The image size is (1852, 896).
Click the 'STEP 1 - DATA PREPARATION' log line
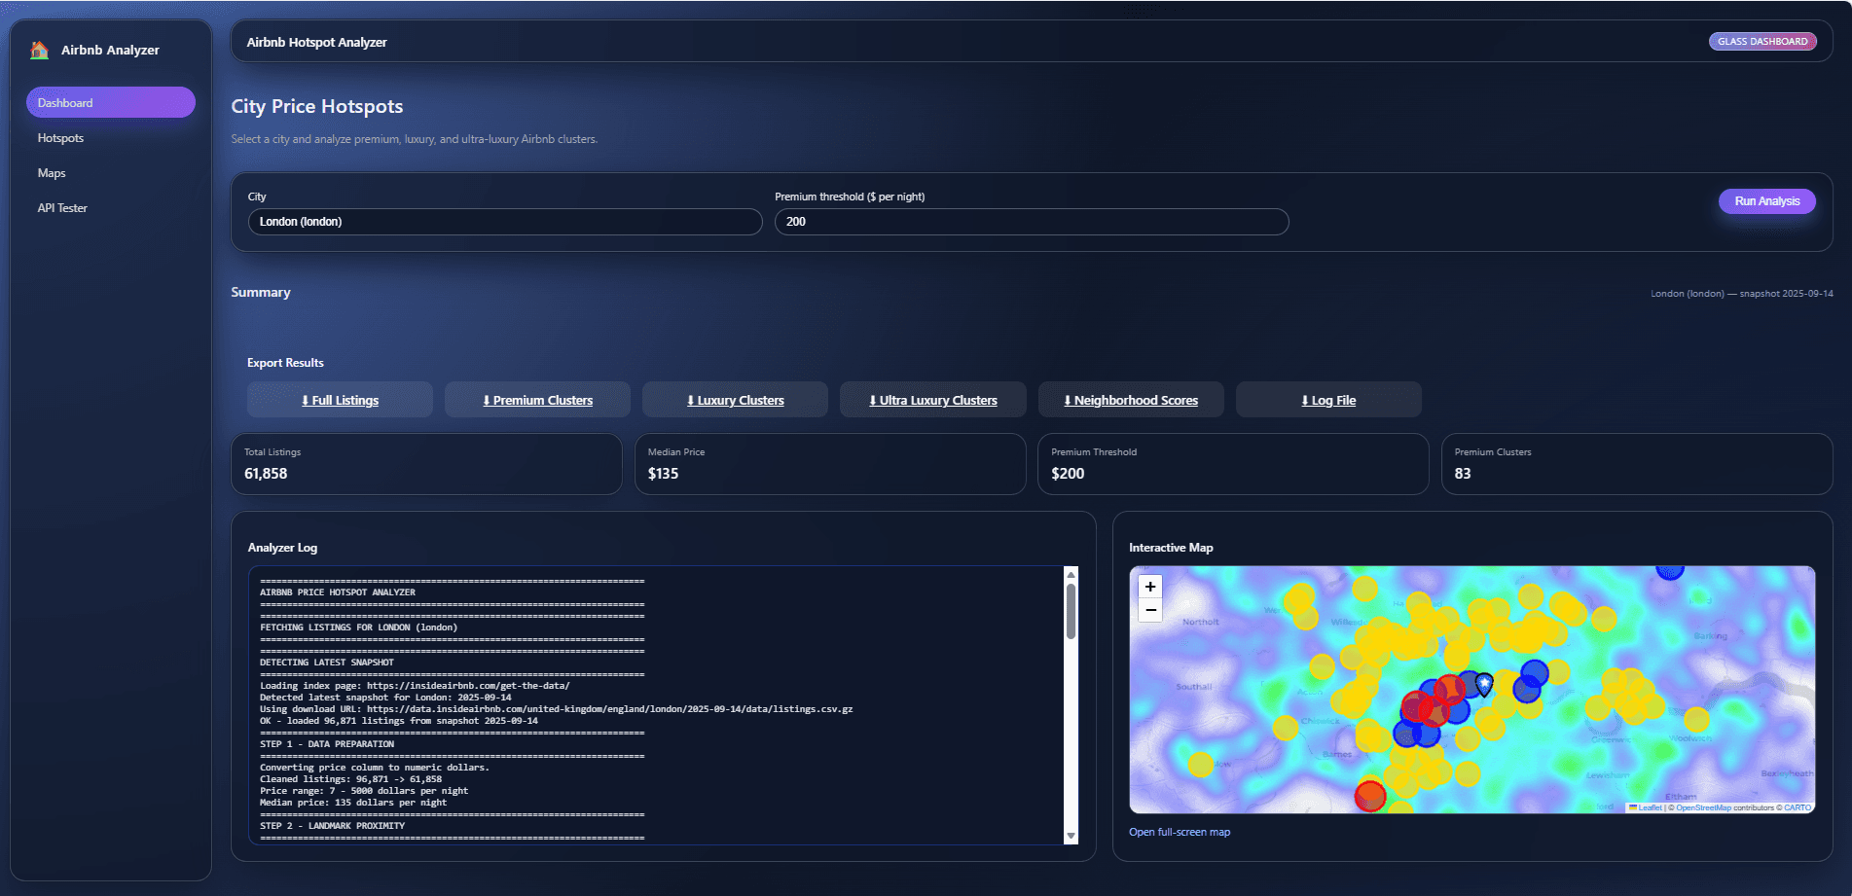click(x=327, y=744)
